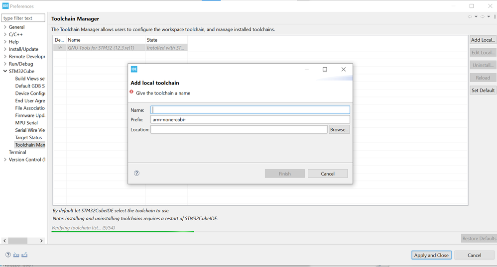Click the State column header
The height and width of the screenshot is (267, 497).
[x=166, y=40]
